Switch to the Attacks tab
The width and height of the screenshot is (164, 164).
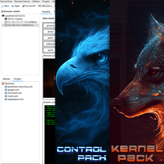pos(6,79)
